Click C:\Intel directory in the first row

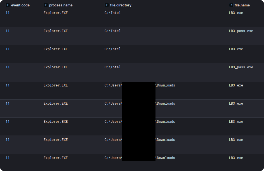coord(112,13)
